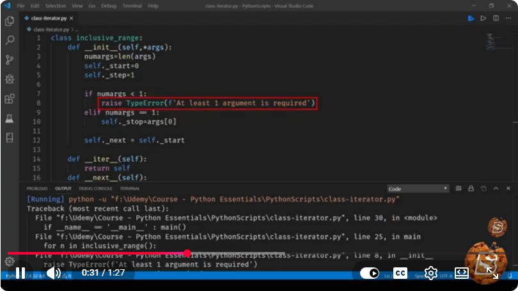518x291 pixels.
Task: Toggle the video autoplay switch
Action: (x=370, y=273)
